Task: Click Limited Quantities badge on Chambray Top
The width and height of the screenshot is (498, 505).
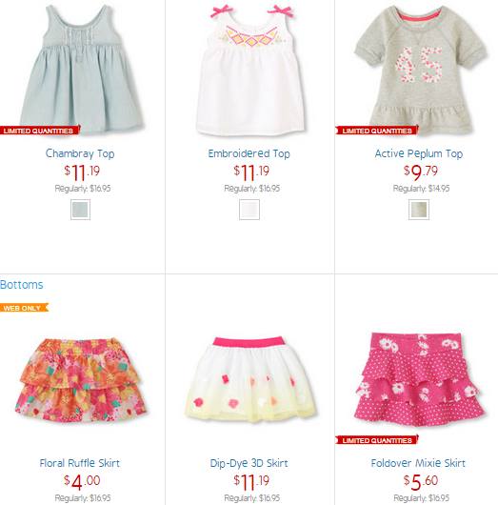Action: pos(40,131)
